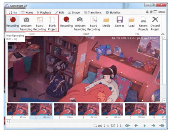
Task: Start a new Board Recording
Action: (x=40, y=24)
